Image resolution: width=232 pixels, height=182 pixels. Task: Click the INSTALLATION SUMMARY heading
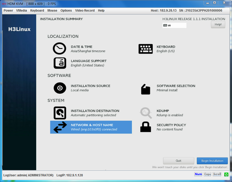click(x=61, y=19)
